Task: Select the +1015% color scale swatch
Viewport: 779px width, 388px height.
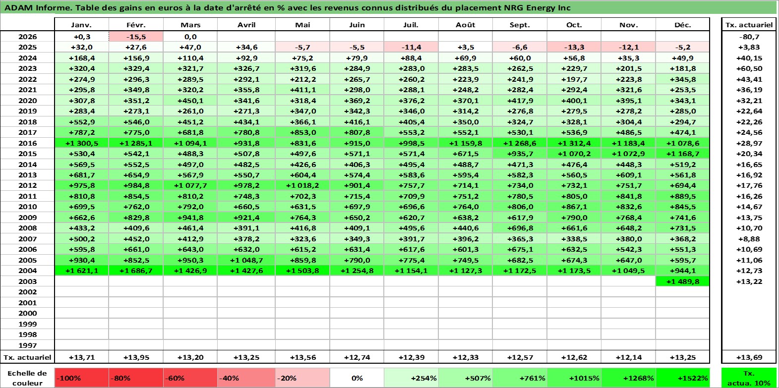Action: point(574,378)
